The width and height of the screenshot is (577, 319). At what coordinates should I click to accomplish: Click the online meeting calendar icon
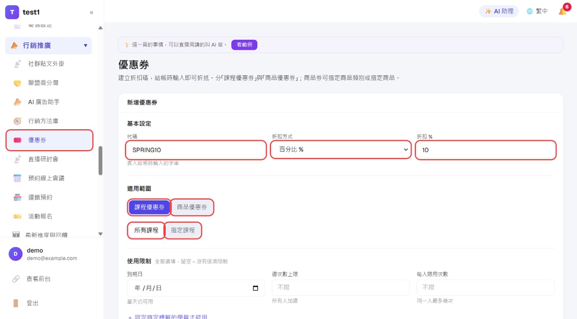[x=17, y=178]
